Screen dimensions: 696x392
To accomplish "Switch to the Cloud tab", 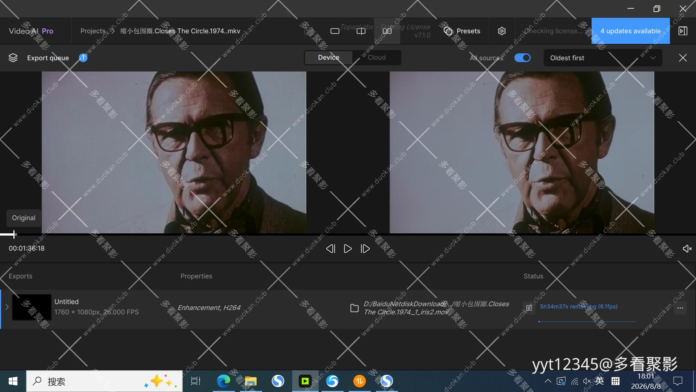I will pyautogui.click(x=377, y=57).
